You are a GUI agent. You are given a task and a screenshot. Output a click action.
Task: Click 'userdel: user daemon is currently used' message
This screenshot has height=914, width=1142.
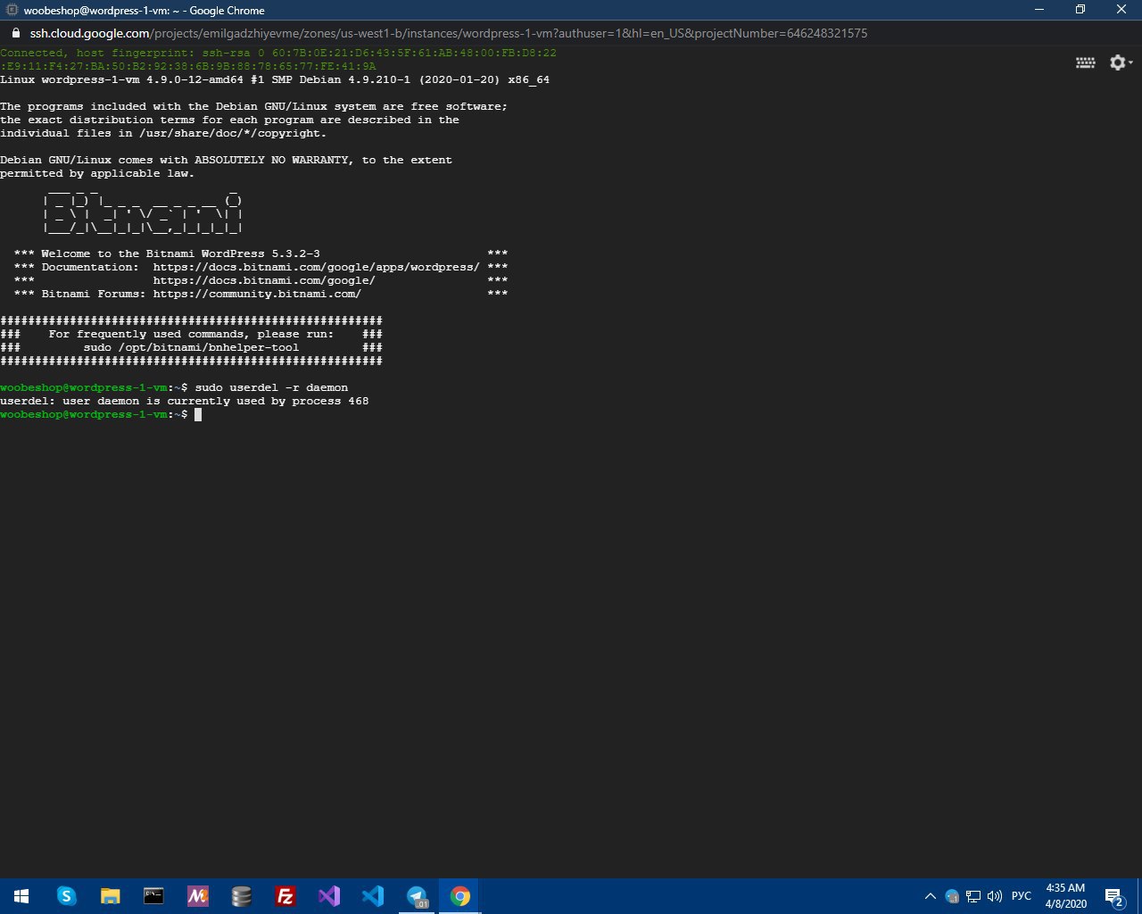click(185, 401)
